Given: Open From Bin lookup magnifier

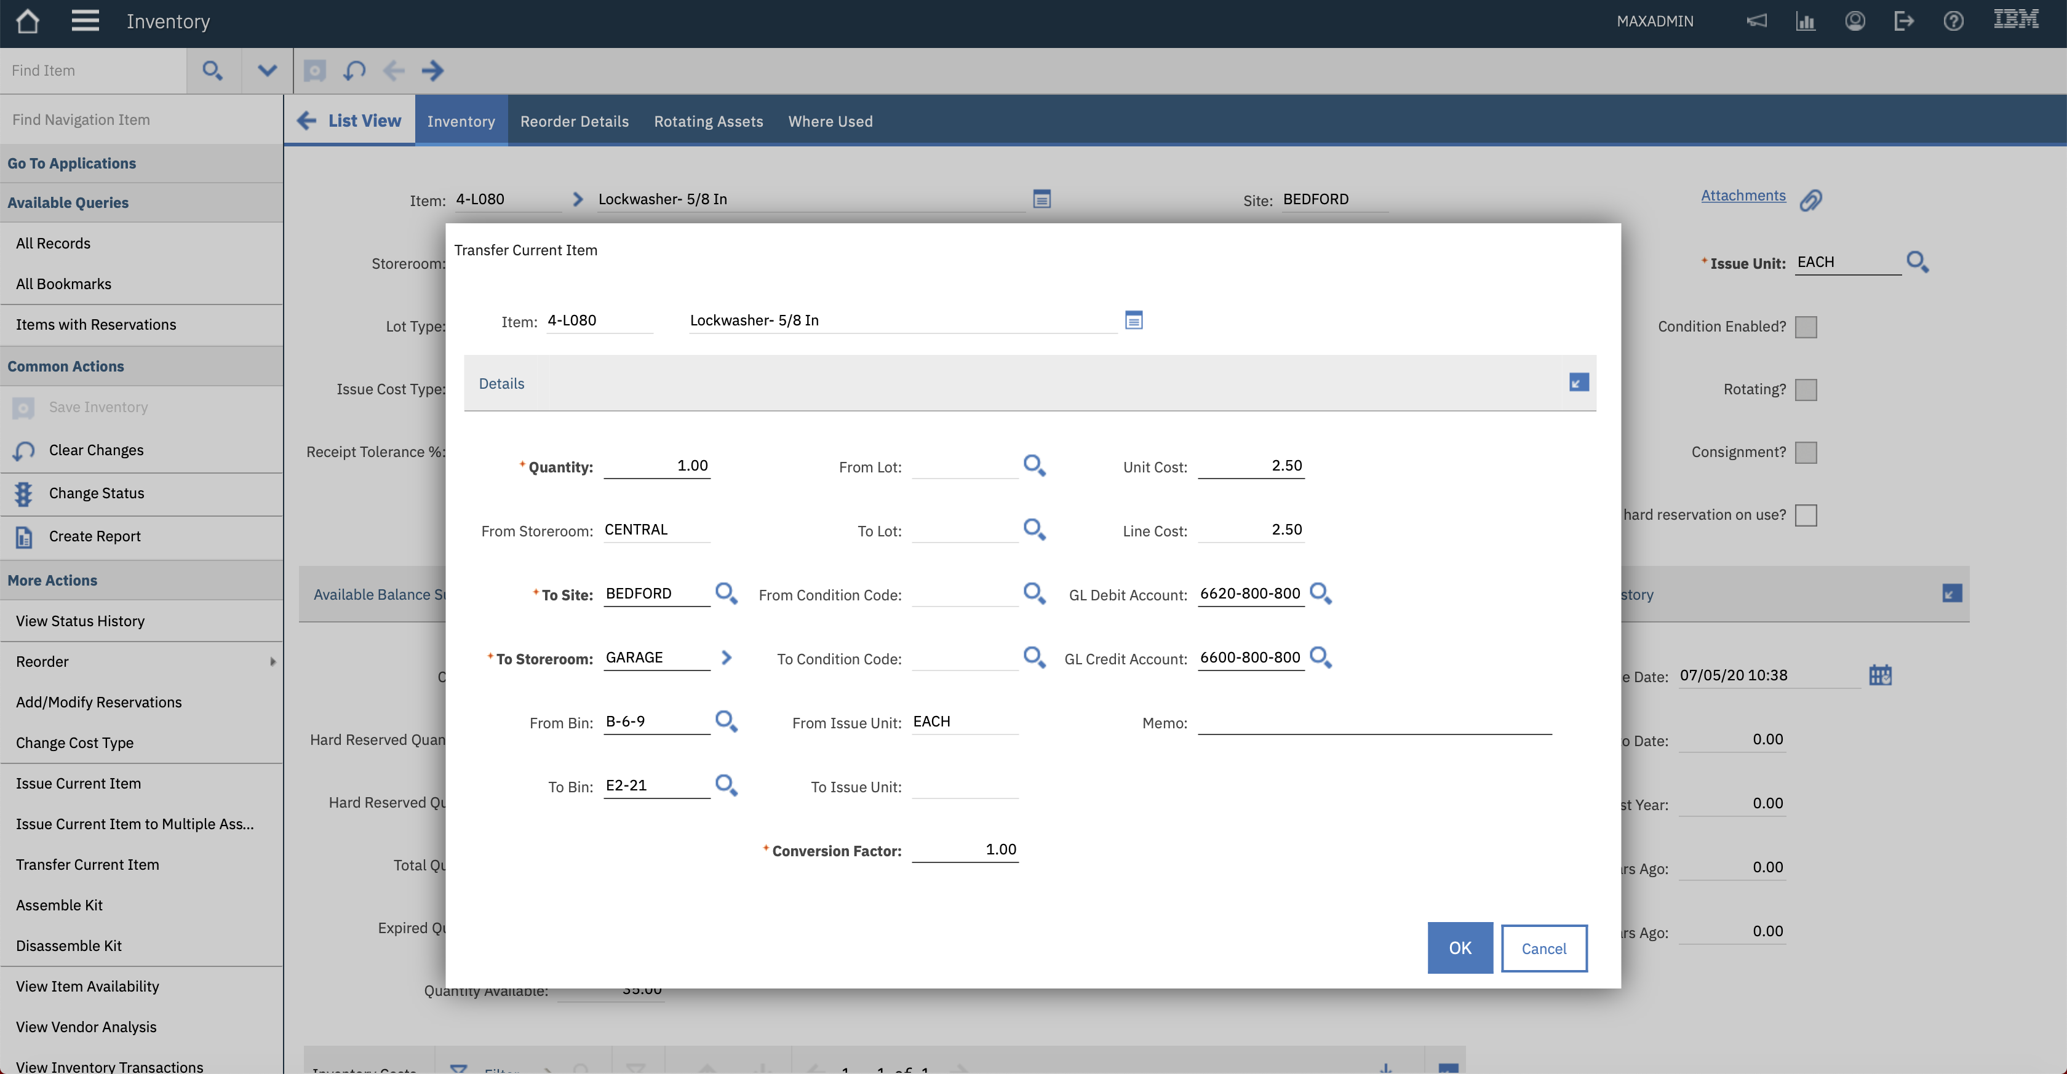Looking at the screenshot, I should pos(725,721).
